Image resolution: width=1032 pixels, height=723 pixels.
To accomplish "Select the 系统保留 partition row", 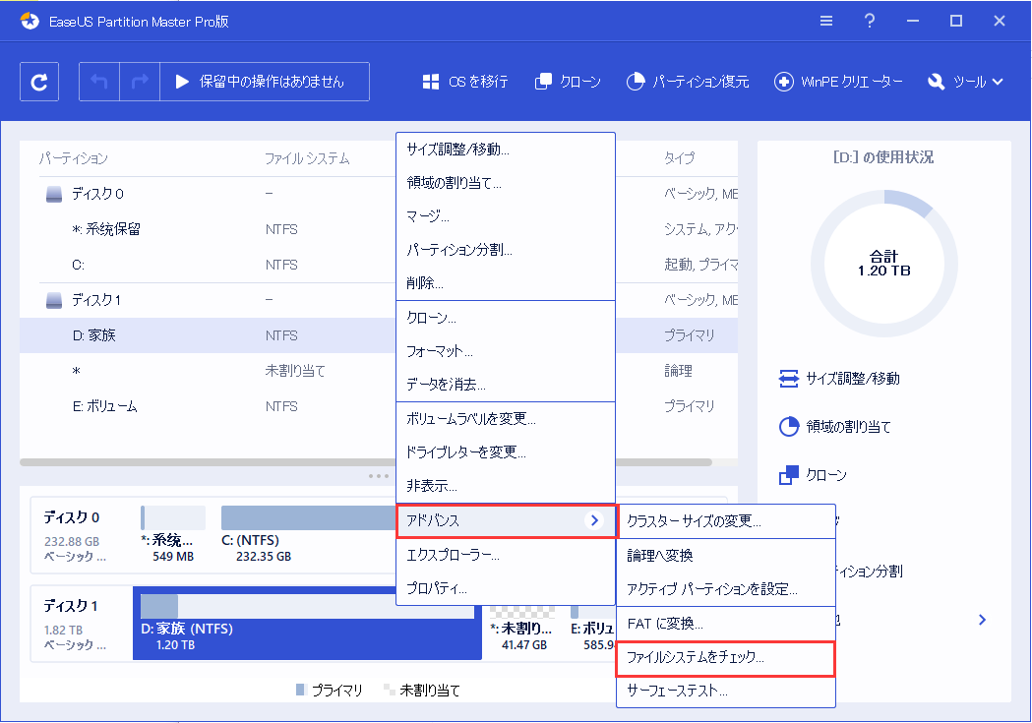I will [208, 229].
